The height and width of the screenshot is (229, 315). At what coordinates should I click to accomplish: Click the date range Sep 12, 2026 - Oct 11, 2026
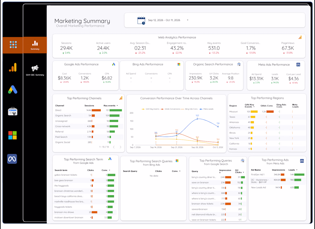click(164, 20)
